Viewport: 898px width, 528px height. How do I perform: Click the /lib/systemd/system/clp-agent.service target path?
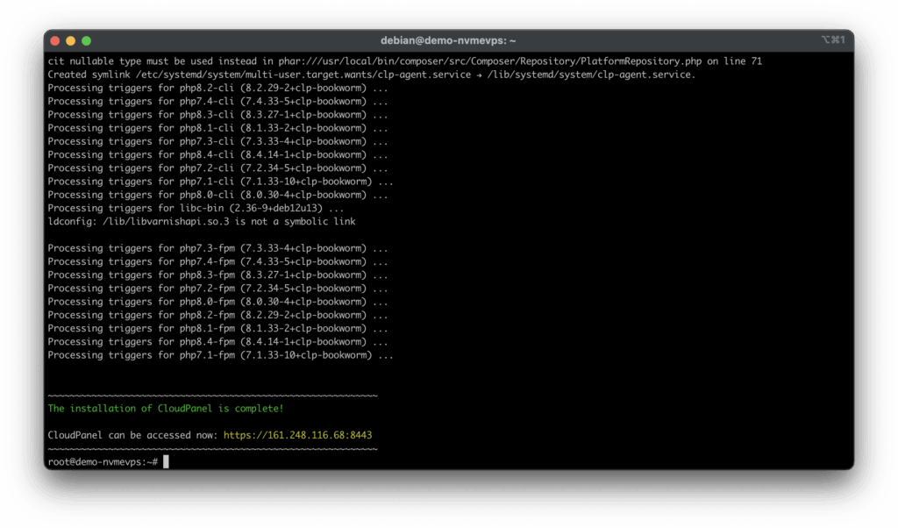click(x=592, y=75)
